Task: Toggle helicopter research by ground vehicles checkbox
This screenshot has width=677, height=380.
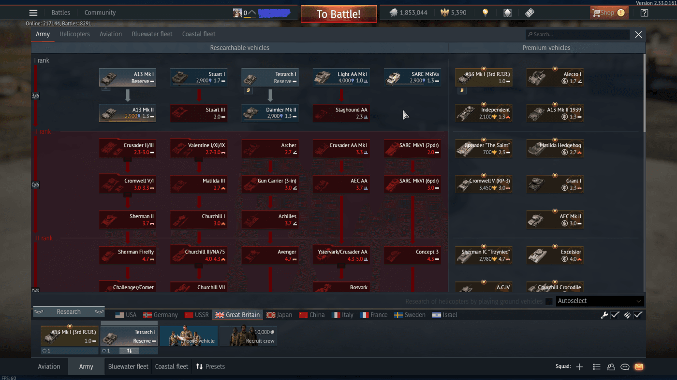Action: 549,302
